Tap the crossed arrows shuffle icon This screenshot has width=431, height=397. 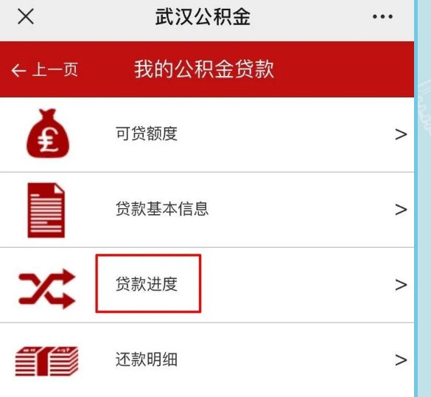point(46,288)
